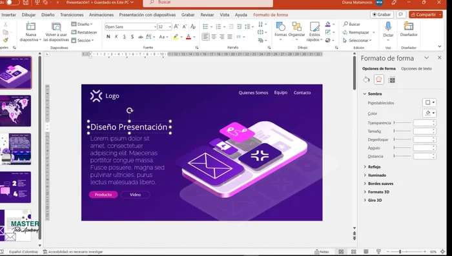Toggle bold (N) formatting
Image resolution: width=452 pixels, height=256 pixels.
click(x=108, y=37)
